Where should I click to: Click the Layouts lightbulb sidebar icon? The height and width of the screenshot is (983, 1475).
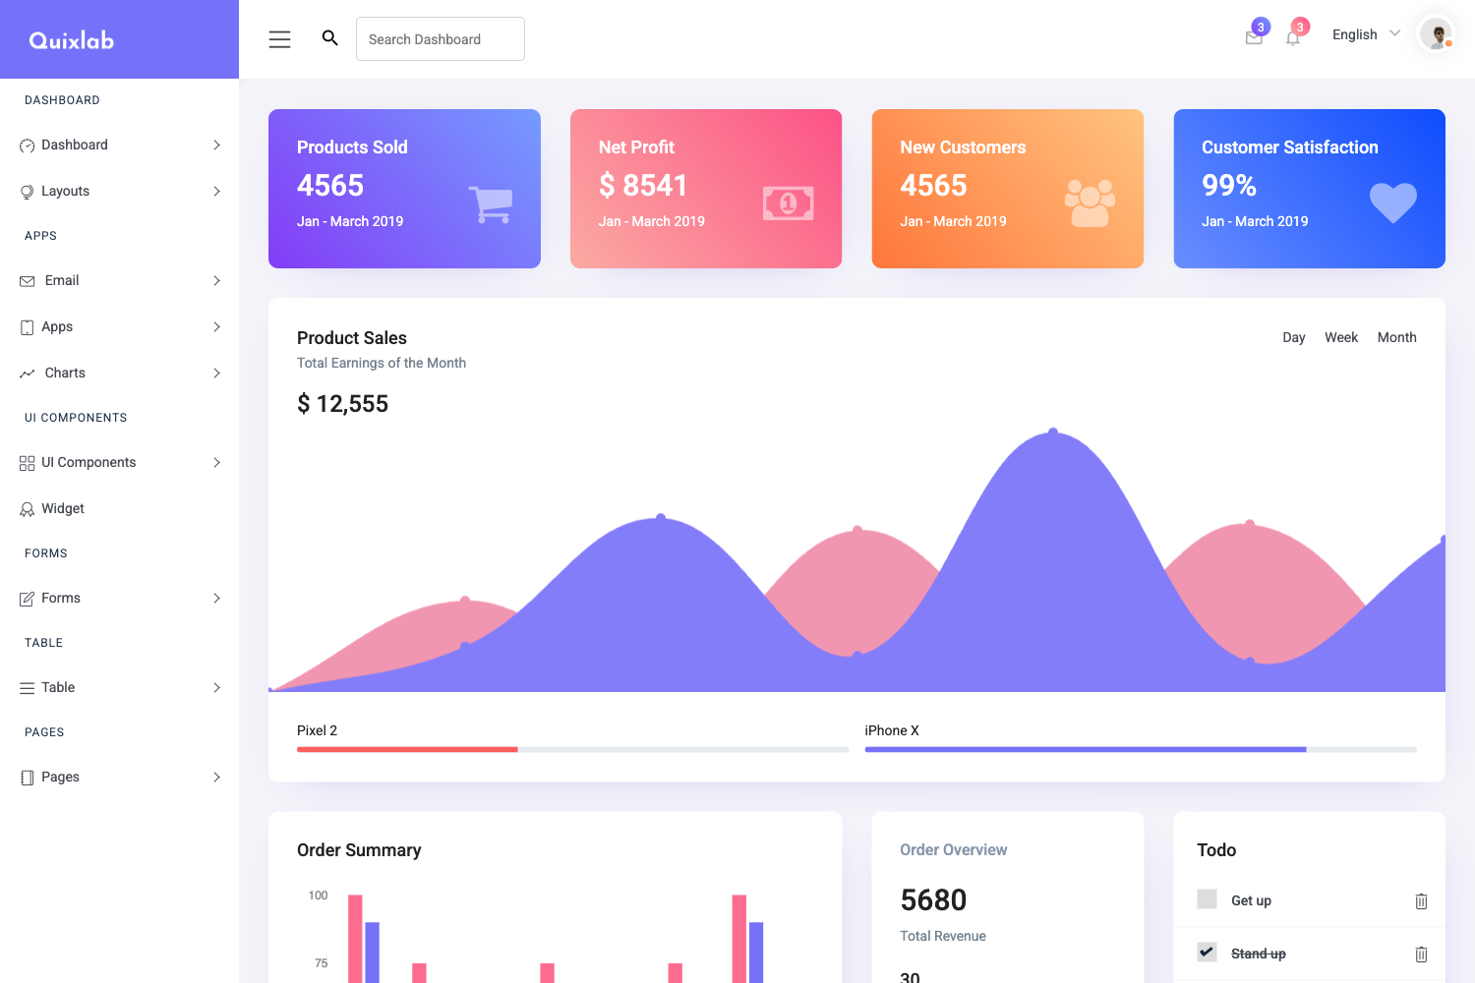pyautogui.click(x=27, y=192)
